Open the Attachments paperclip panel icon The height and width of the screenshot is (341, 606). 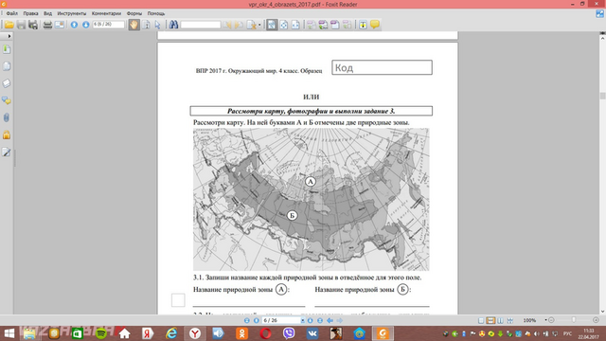point(7,117)
